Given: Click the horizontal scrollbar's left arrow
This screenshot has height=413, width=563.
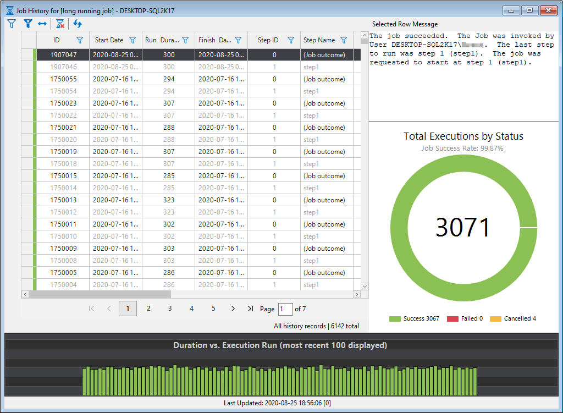Looking at the screenshot, I should click(x=25, y=294).
